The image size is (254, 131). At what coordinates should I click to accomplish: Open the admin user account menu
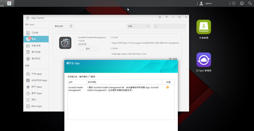206,4
